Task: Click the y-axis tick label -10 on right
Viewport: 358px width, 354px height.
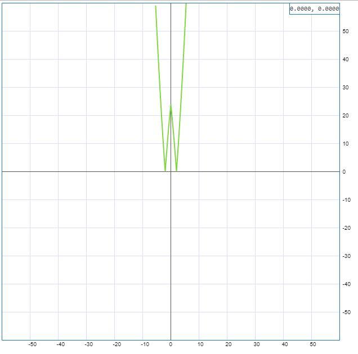Action: [346, 200]
